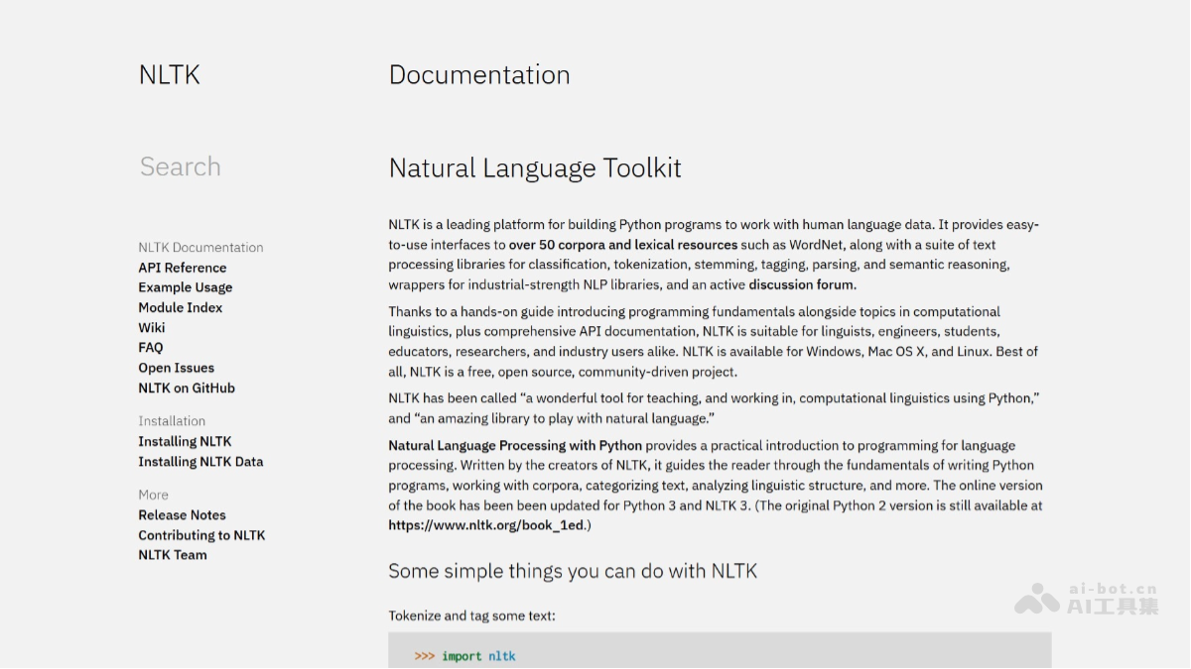Open the discussion forum link
This screenshot has width=1191, height=669.
coord(801,284)
